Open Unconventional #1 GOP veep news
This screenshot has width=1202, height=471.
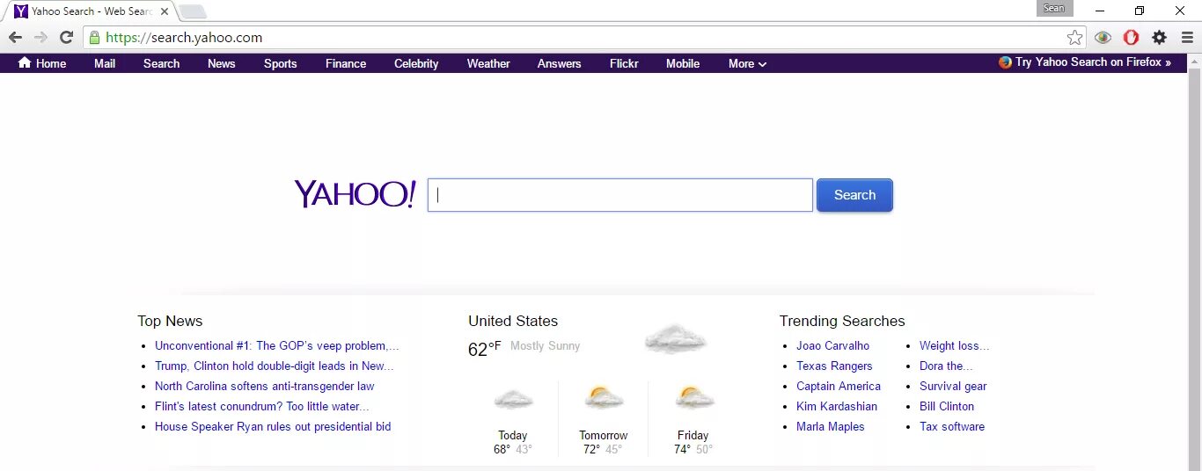(x=277, y=345)
